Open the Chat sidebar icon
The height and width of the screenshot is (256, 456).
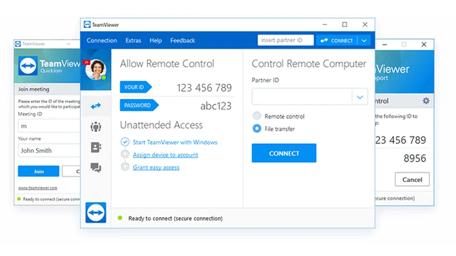coord(96,168)
